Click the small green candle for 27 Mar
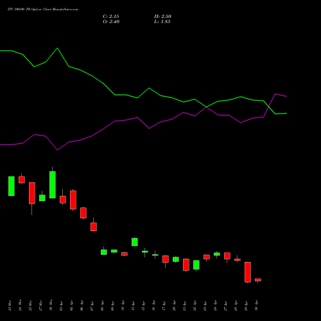The image size is (321, 321). coord(42,198)
